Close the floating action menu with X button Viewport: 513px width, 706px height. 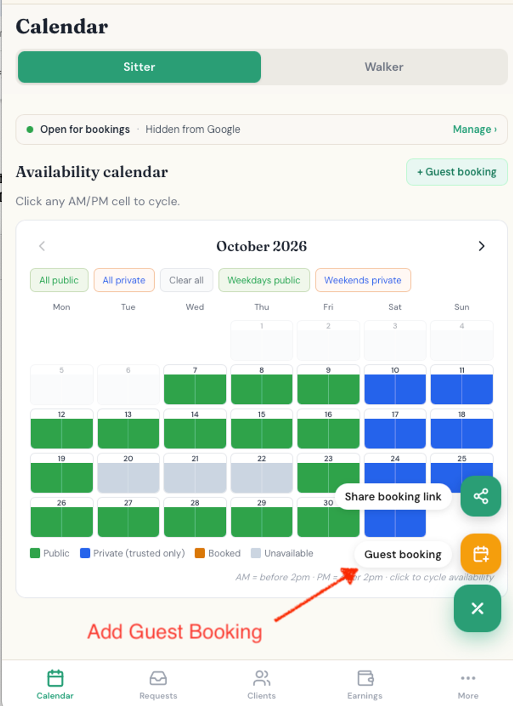point(477,608)
